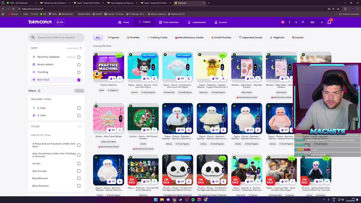
Task: Filter by Small Plushies category
Action: click(x=221, y=37)
